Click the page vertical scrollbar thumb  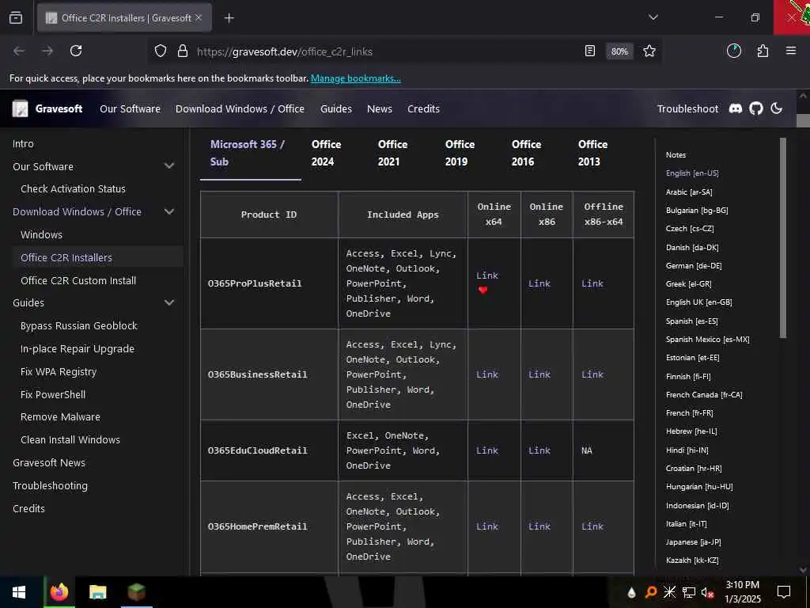pyautogui.click(x=803, y=120)
